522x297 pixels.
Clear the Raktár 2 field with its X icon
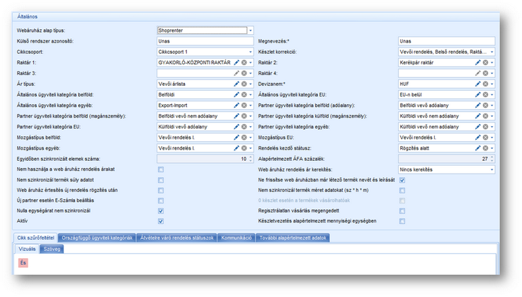click(x=485, y=62)
